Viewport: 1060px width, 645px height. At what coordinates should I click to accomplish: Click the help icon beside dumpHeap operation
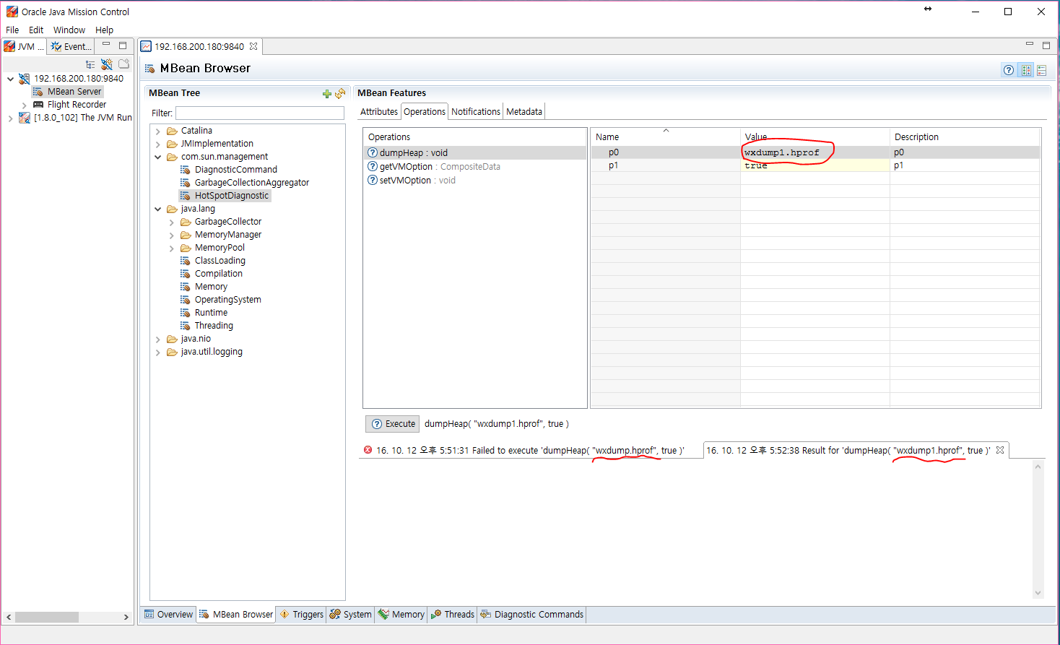click(373, 153)
